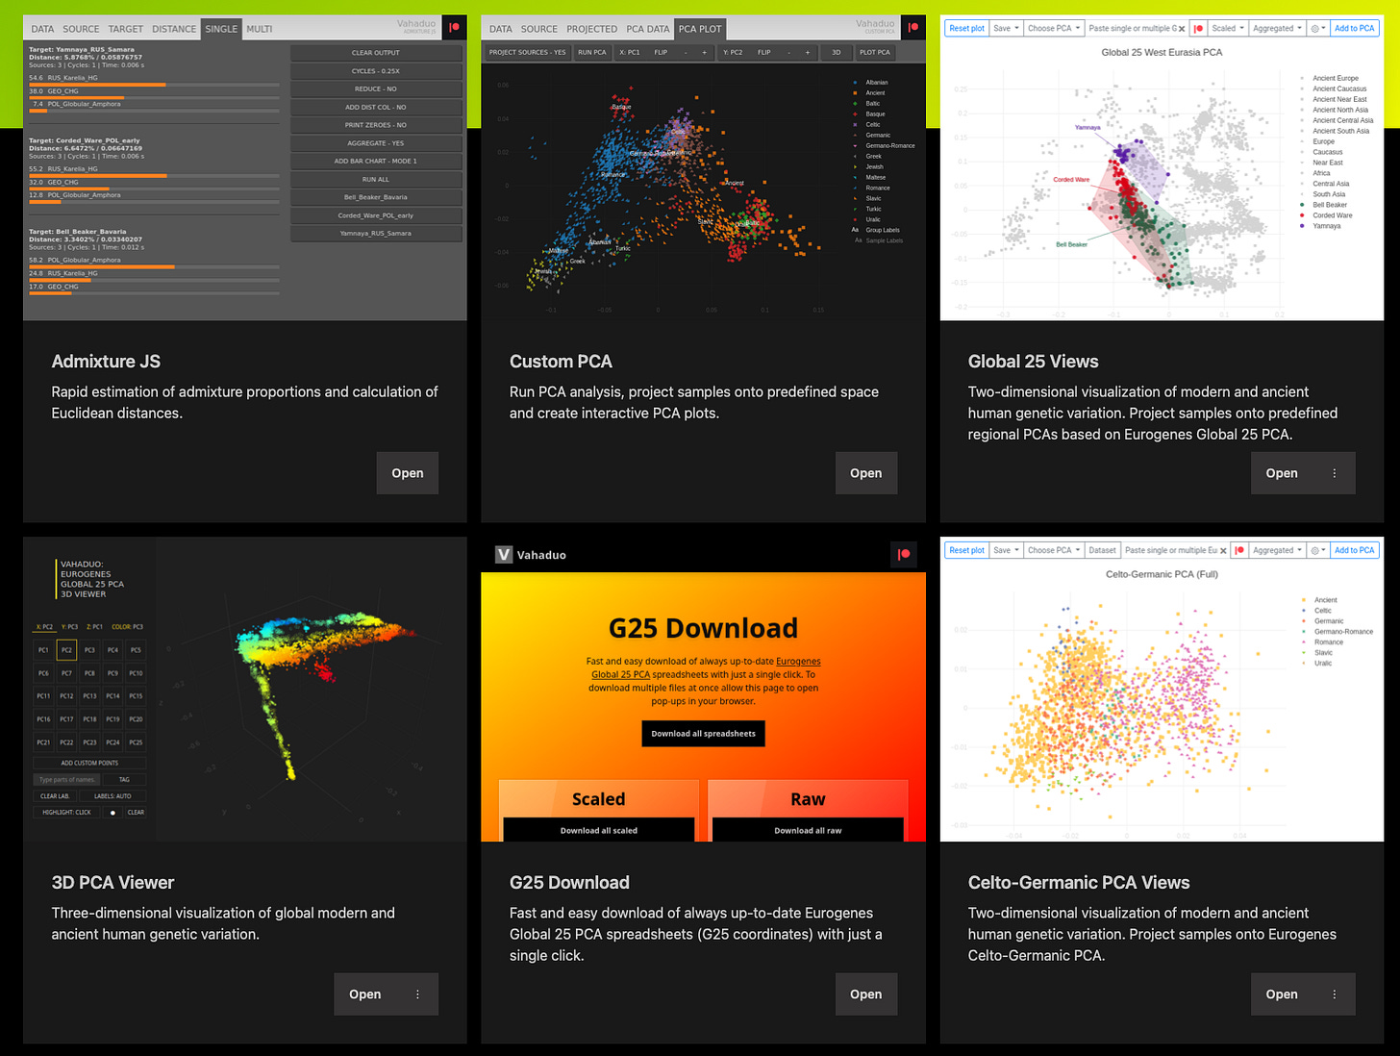
Task: Switch to TARGET tab in Admixture JS
Action: coord(126,29)
